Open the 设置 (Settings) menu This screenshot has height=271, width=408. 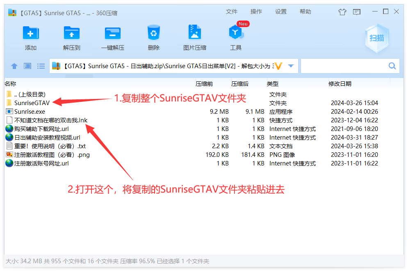280,11
